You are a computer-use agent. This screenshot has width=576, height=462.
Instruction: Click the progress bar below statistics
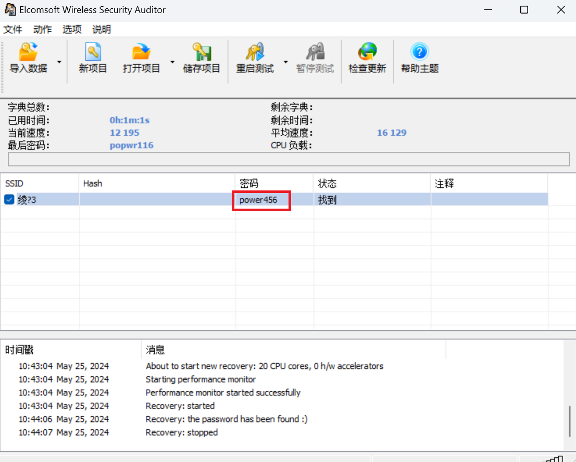click(x=289, y=159)
